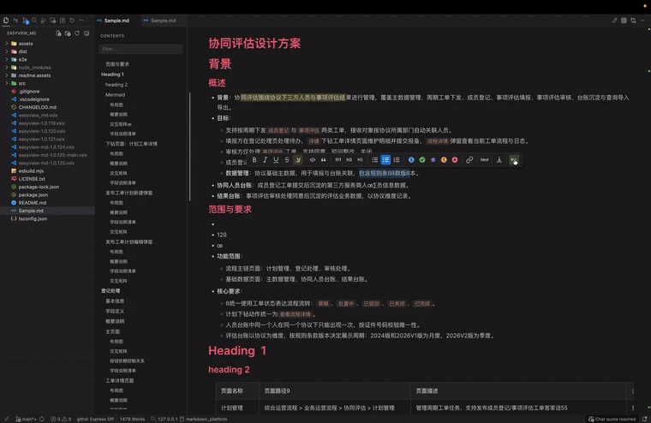Expand the dist folder

[47, 51]
